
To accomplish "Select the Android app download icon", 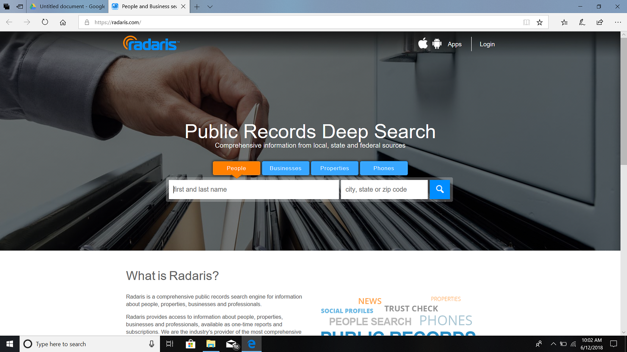I will [437, 44].
